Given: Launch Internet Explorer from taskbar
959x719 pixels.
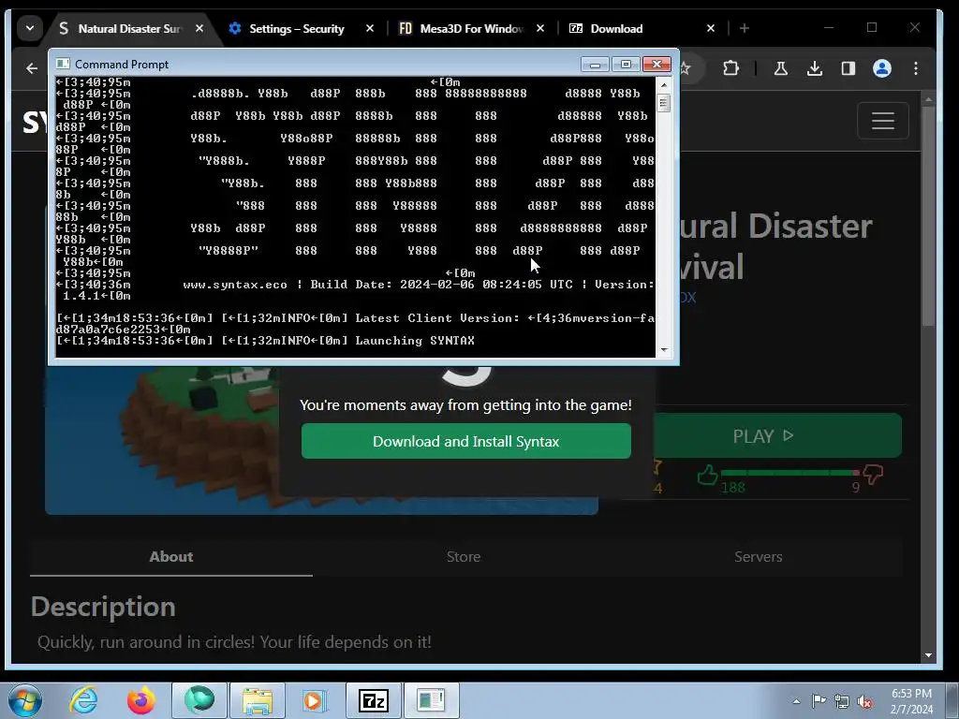Looking at the screenshot, I should pyautogui.click(x=83, y=700).
